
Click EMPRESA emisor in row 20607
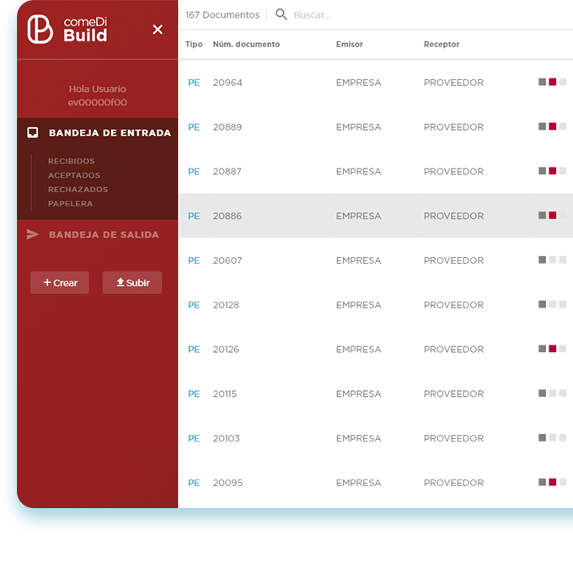coord(358,260)
